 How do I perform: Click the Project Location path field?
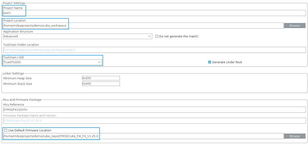tap(143, 26)
